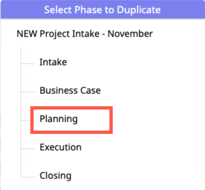Viewport: 205px width, 190px height.
Task: Click the Closing phase entry
Action: (55, 175)
